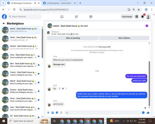This screenshot has width=155, height=124.
Task: Click the chat messages scrollbar
Action: (x=149, y=84)
